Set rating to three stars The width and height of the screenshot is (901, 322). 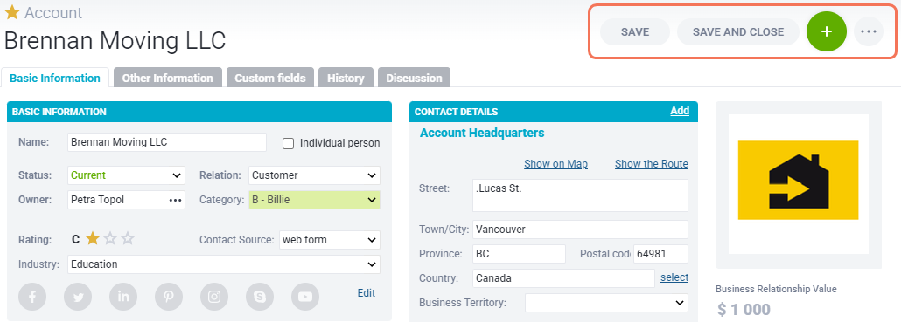(x=128, y=239)
